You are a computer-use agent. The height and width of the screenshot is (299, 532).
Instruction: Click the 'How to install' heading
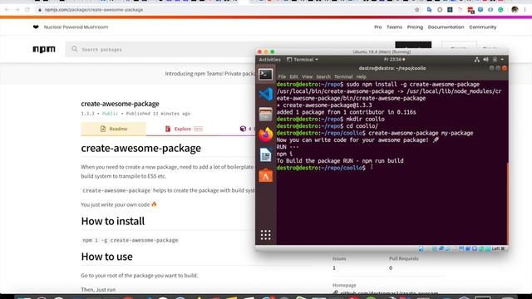(x=113, y=221)
